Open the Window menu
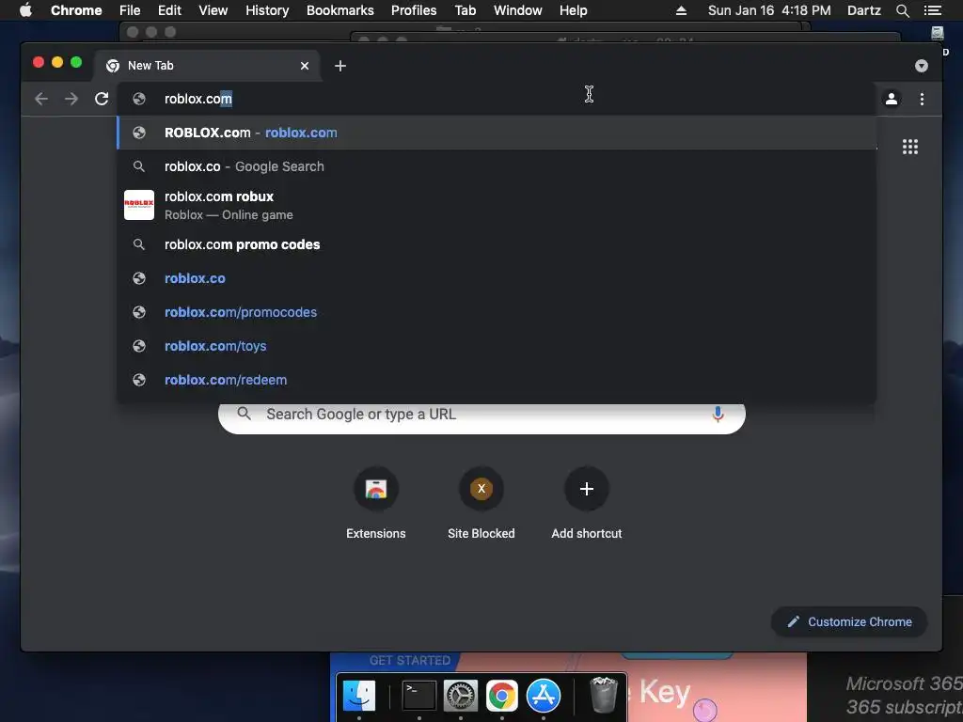963x722 pixels. (518, 10)
